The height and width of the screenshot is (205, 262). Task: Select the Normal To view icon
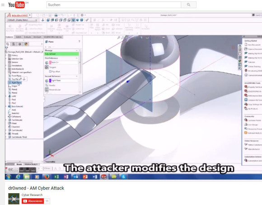[x=43, y=20]
